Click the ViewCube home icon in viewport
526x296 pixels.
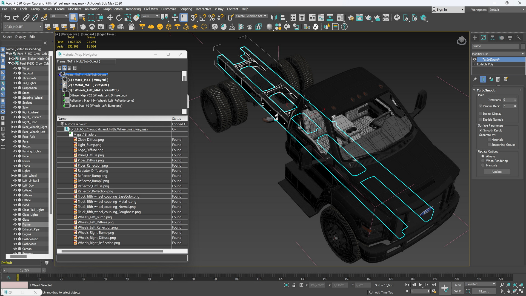(x=462, y=41)
